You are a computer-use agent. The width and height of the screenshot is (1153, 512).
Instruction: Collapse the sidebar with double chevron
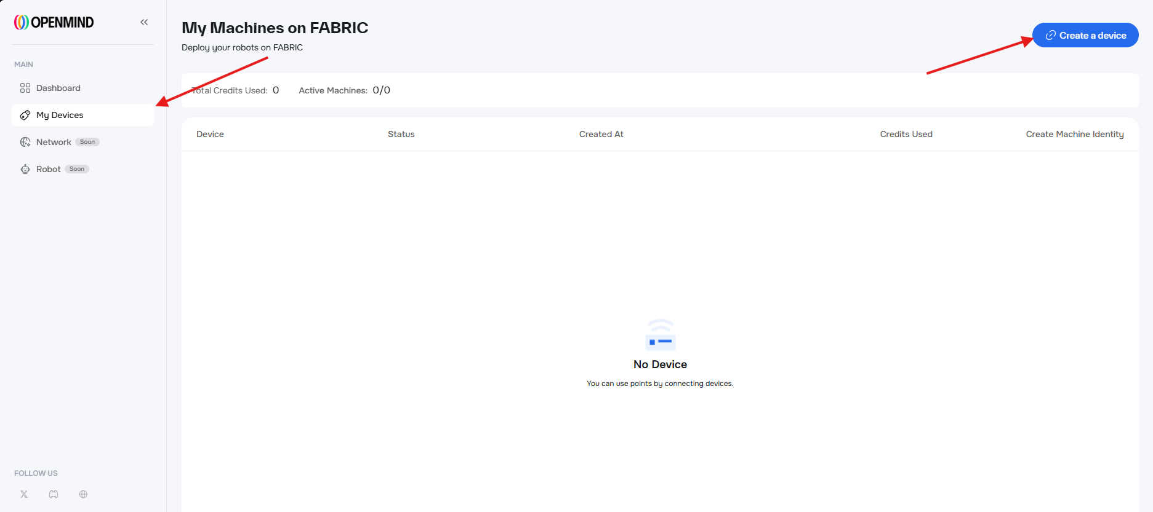tap(144, 22)
